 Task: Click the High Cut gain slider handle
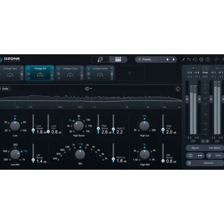pyautogui.click(x=163, y=130)
